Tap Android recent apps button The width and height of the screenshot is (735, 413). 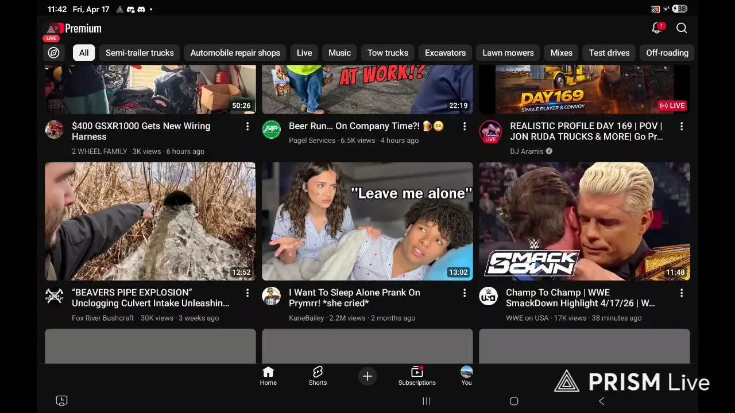coord(427,401)
